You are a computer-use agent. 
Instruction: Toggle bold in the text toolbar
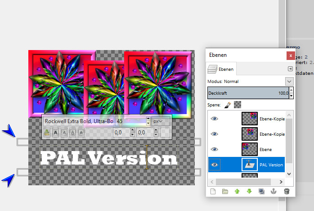click(55, 133)
